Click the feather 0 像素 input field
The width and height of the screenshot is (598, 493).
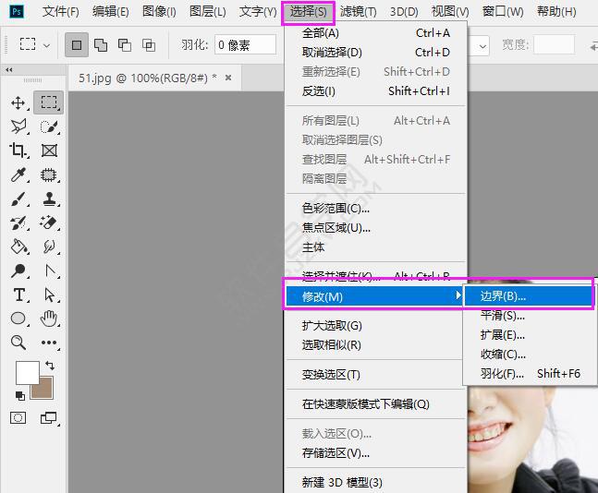pyautogui.click(x=245, y=45)
